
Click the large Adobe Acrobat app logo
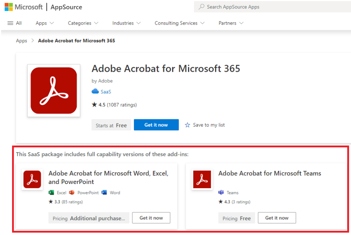point(54,91)
